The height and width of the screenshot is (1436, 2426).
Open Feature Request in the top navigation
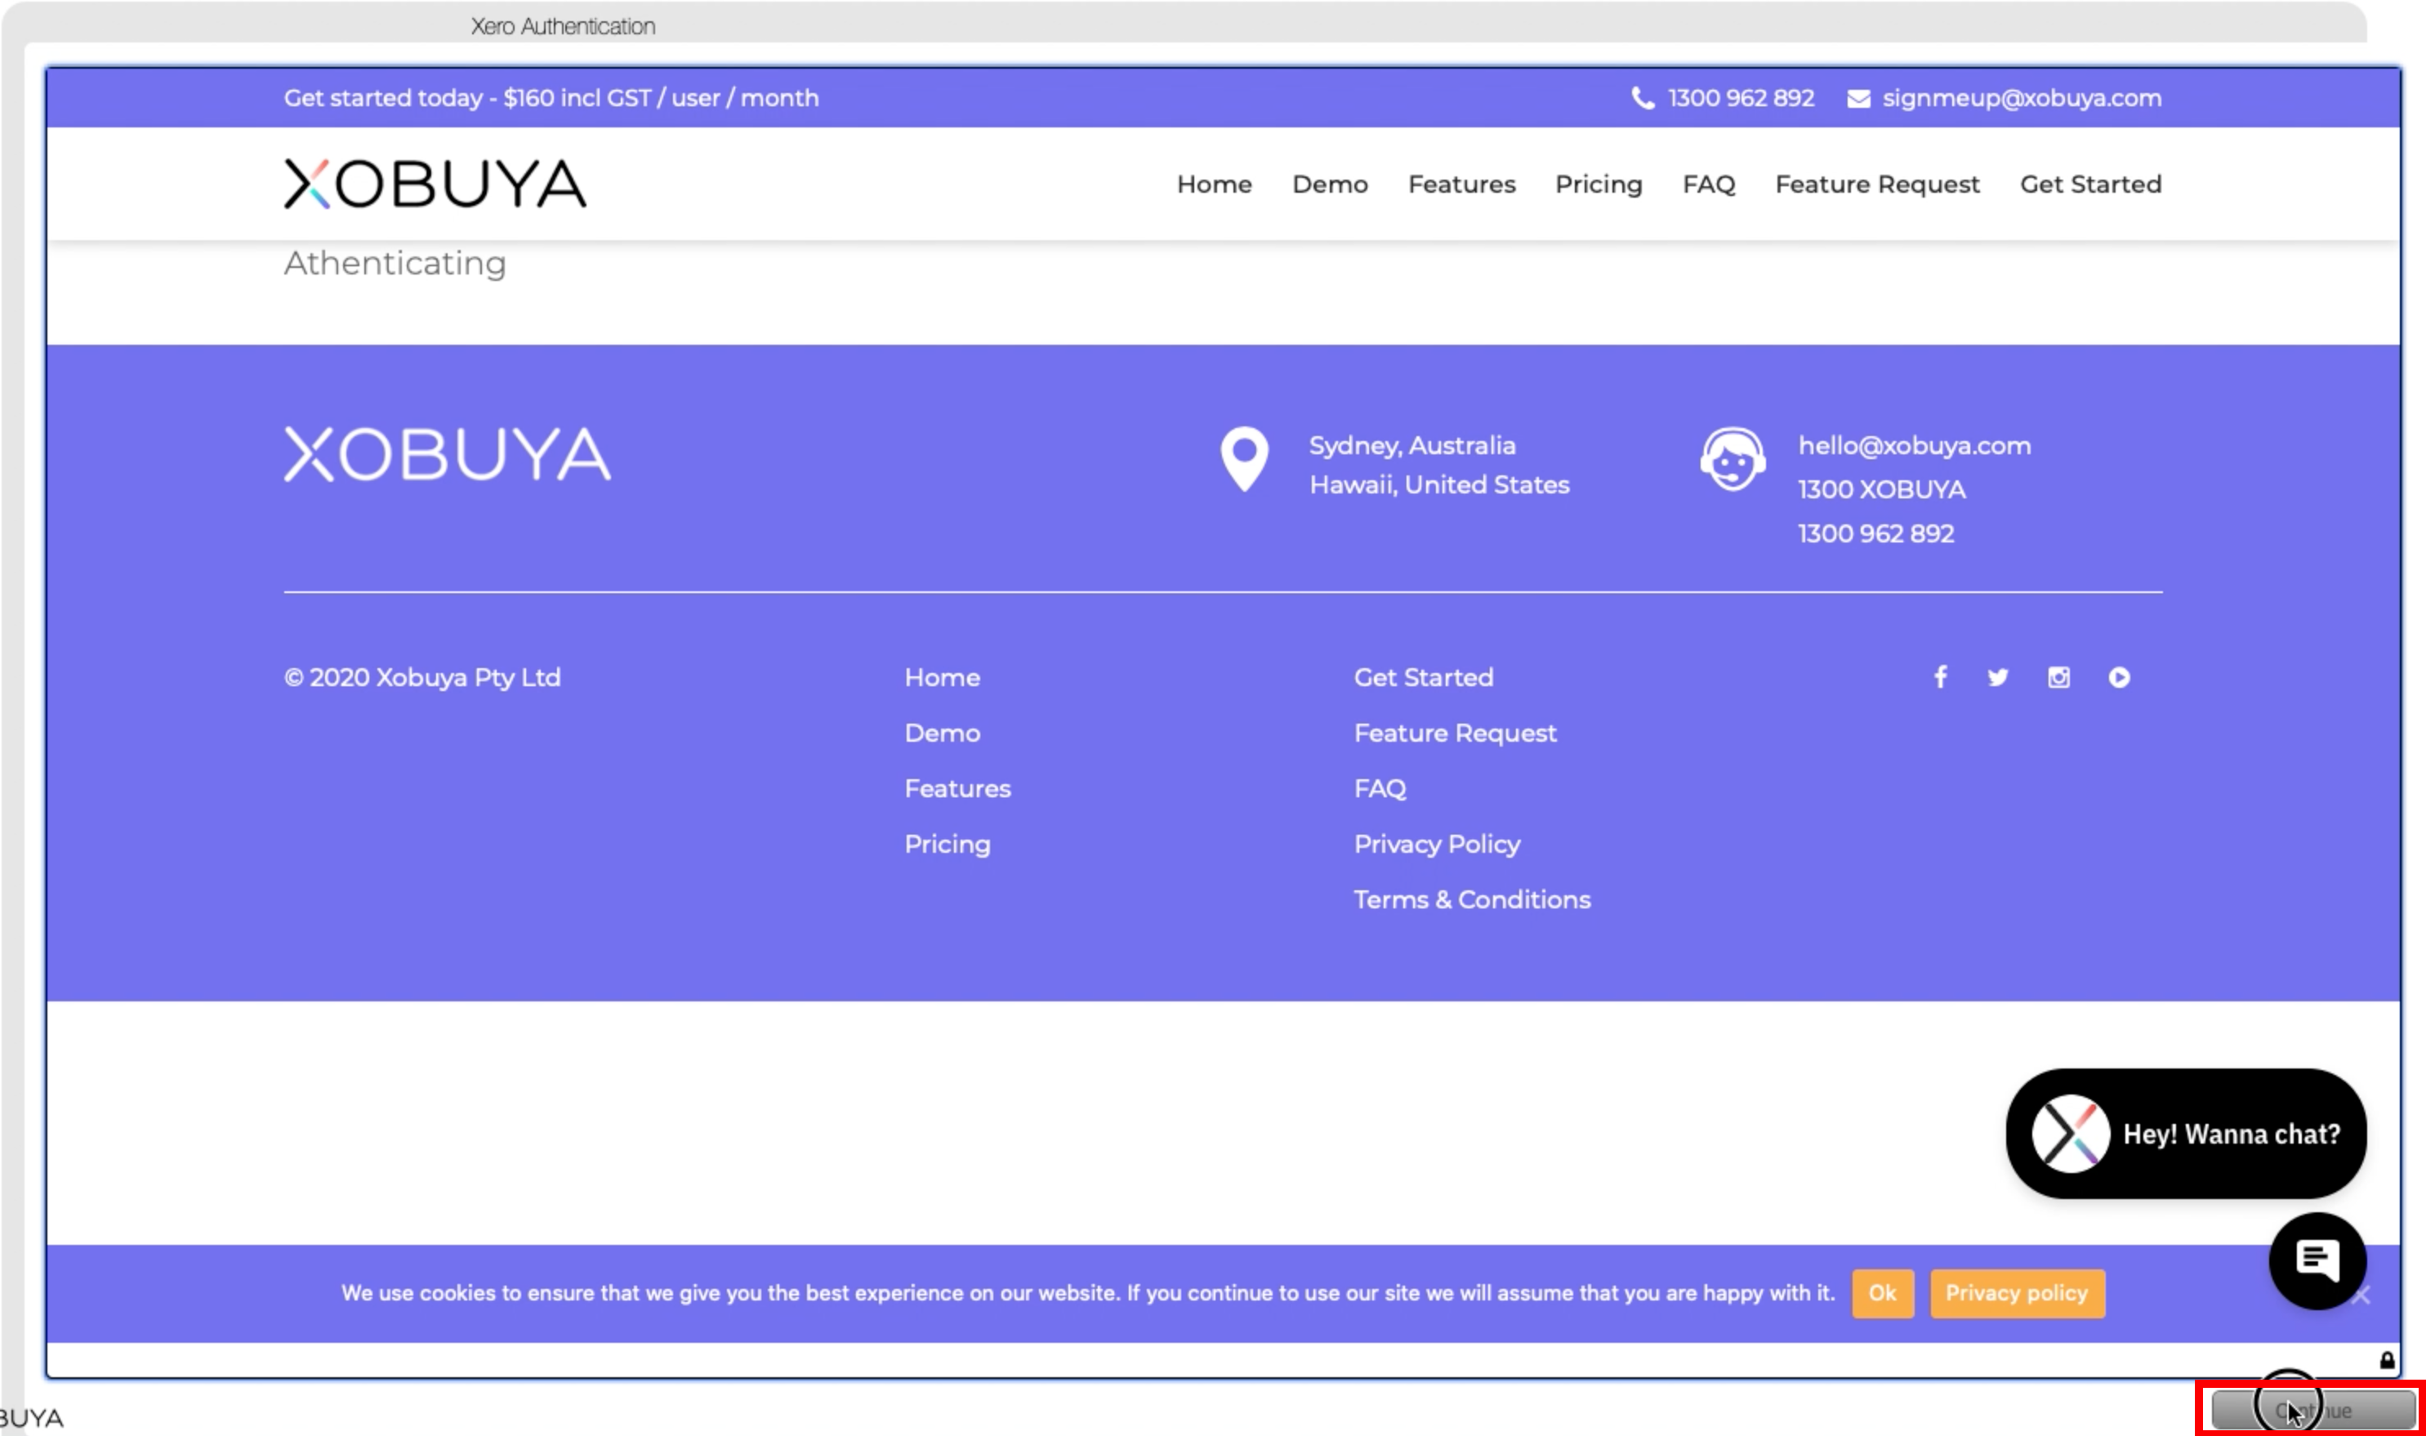[1876, 184]
